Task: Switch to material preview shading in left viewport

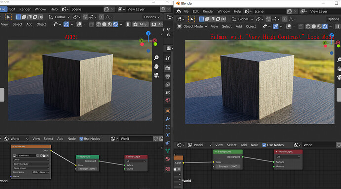Action: pos(110,24)
